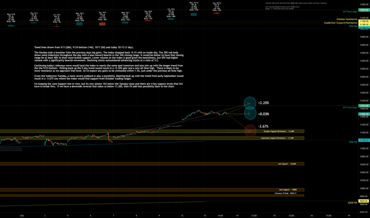Click the red circle below -3.67%

251,131
